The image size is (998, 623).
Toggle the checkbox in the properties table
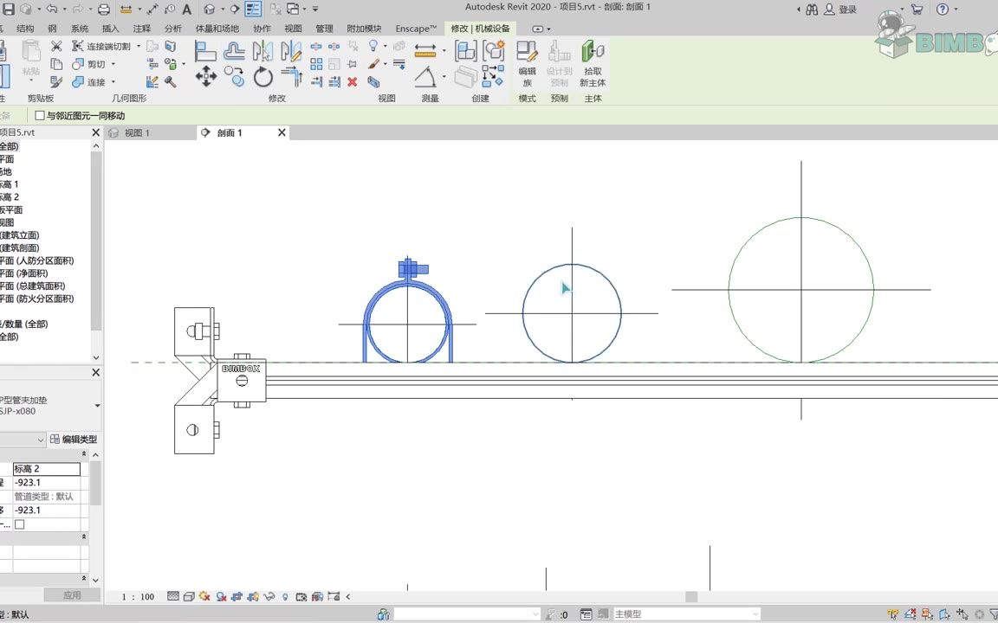coord(20,524)
